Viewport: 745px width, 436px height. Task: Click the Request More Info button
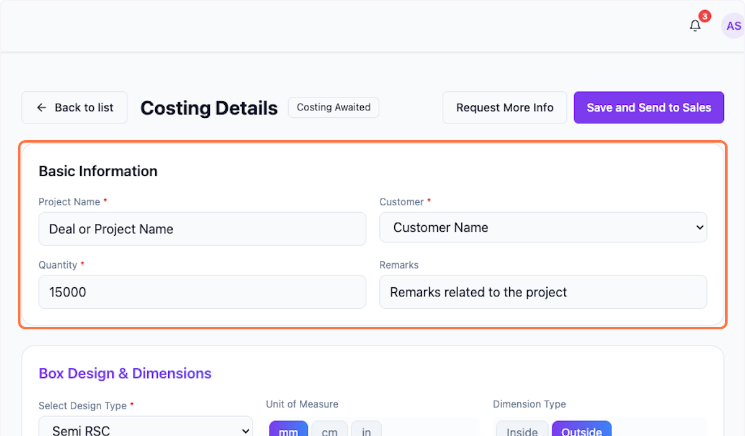click(505, 107)
